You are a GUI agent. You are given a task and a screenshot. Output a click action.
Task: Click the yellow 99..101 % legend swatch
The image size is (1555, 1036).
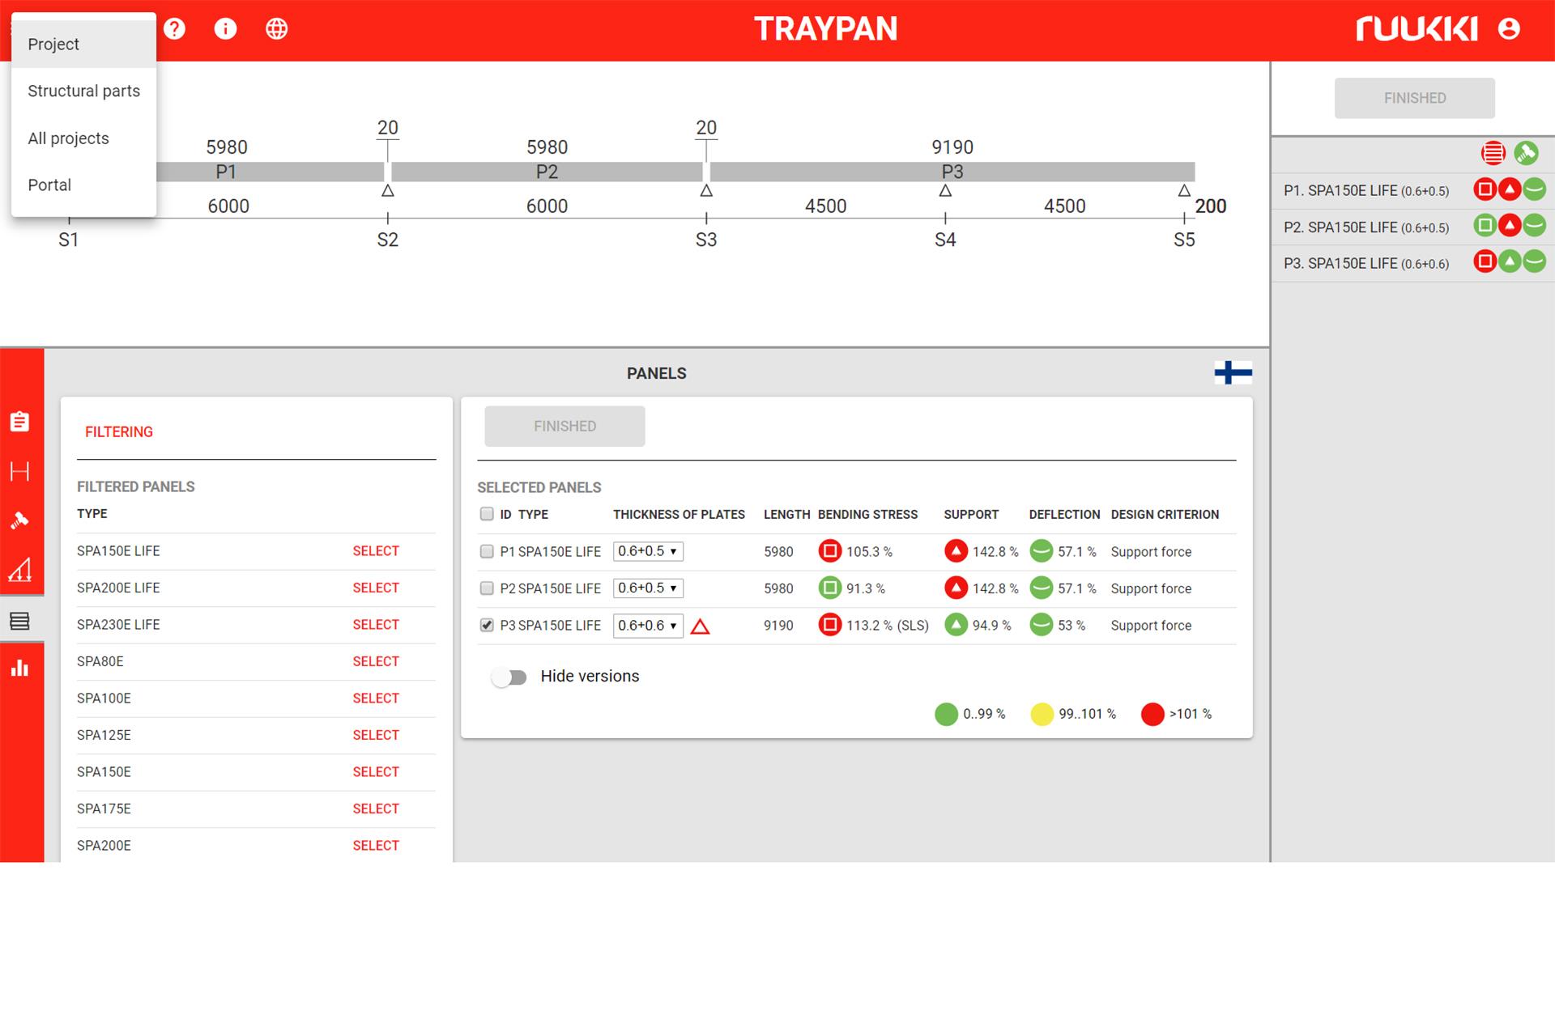(1042, 714)
